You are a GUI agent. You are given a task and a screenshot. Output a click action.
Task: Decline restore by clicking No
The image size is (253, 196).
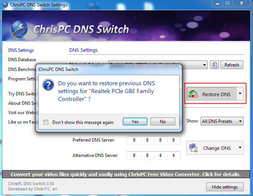[x=163, y=122]
